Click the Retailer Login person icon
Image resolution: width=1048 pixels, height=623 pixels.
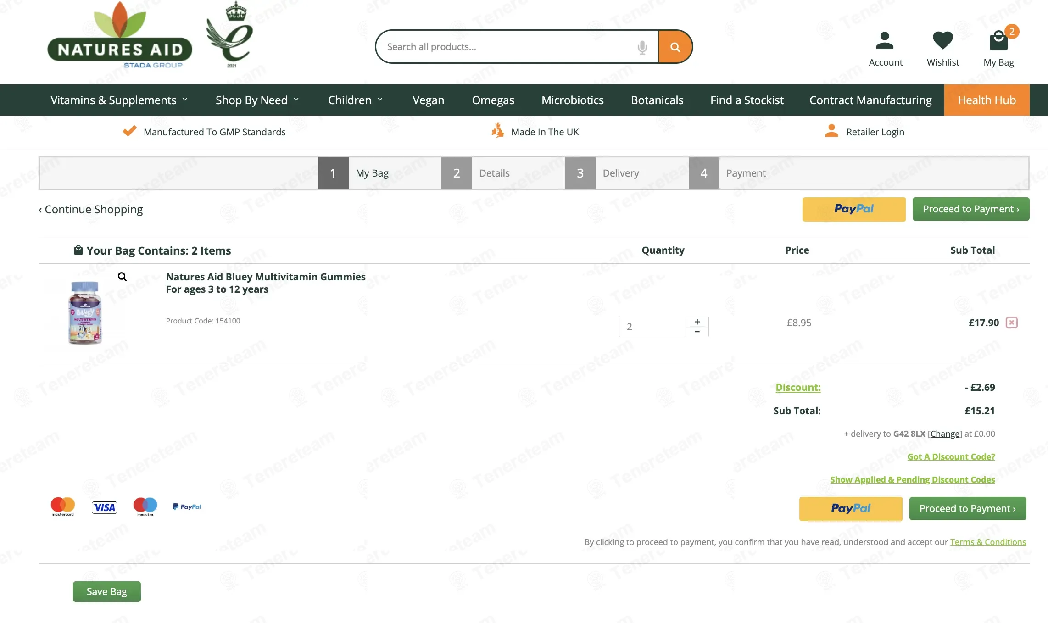pyautogui.click(x=831, y=131)
